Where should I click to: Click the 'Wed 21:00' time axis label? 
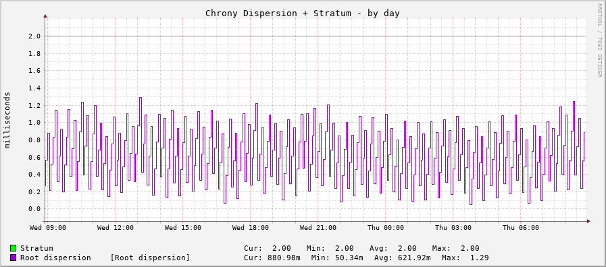pos(318,228)
